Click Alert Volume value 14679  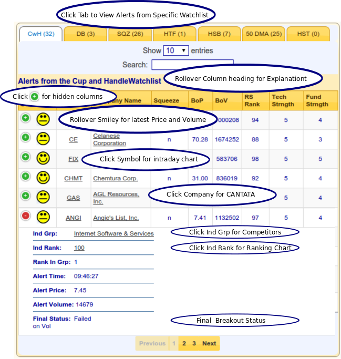click(85, 304)
